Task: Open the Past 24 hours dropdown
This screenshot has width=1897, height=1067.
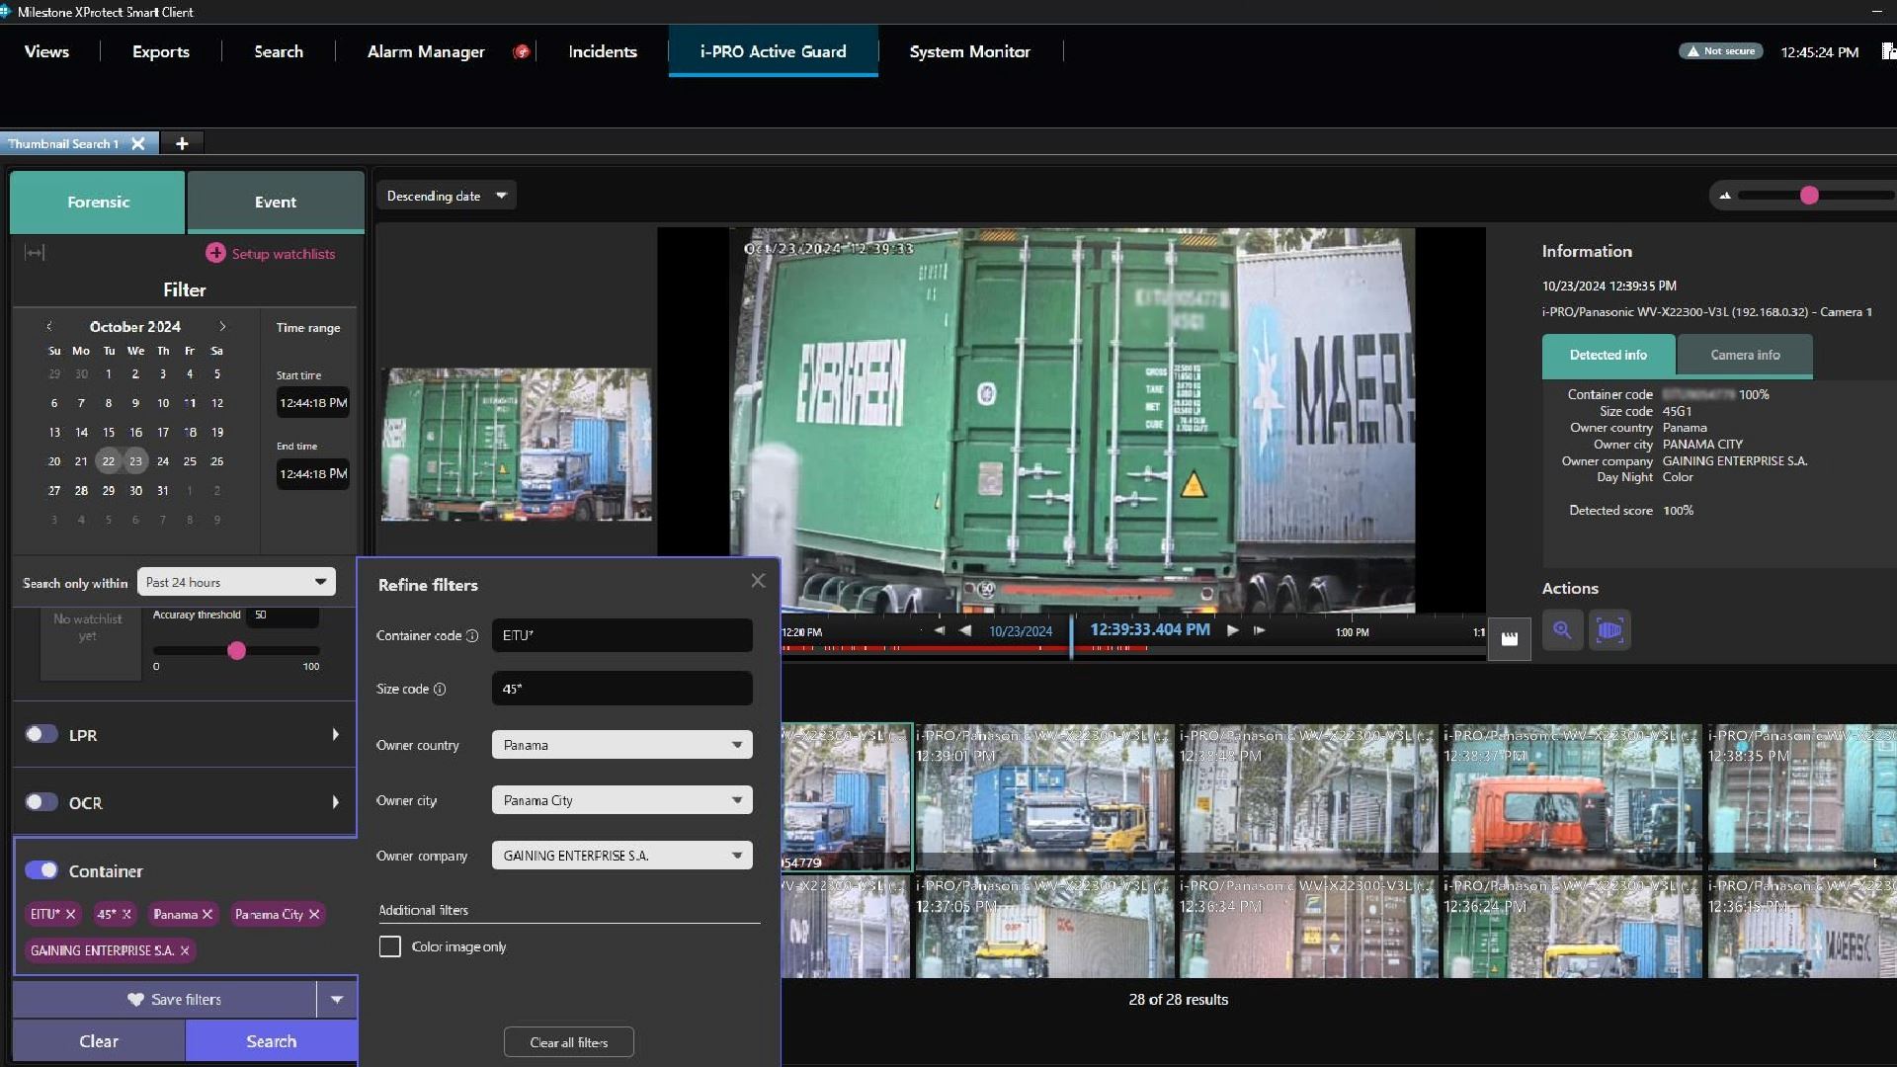Action: click(236, 582)
